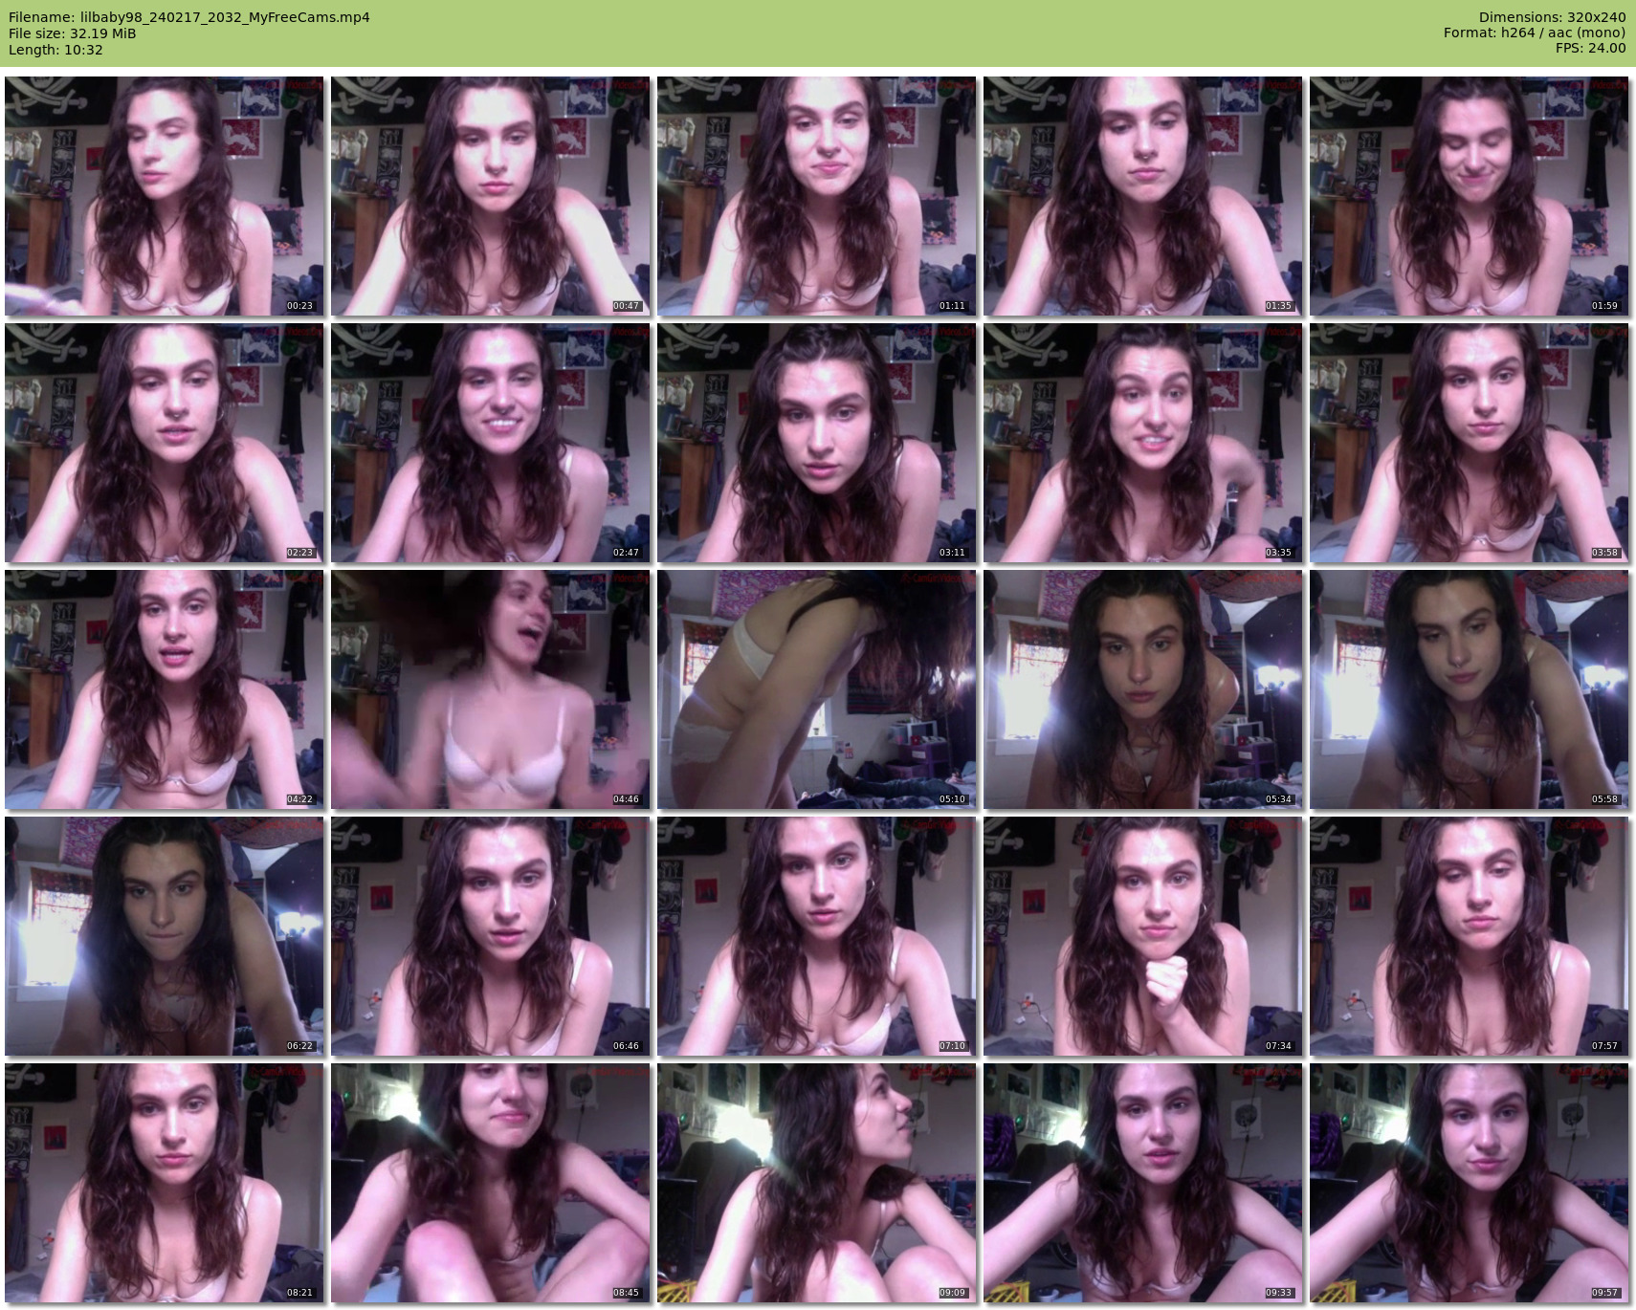This screenshot has width=1636, height=1310.
Task: Choose the thumbnail at 01:59
Action: 1469,196
